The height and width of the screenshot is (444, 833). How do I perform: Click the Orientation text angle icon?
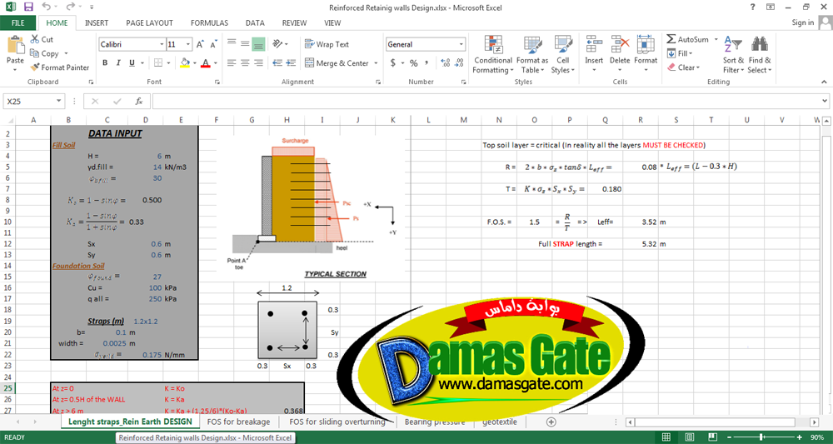point(279,44)
